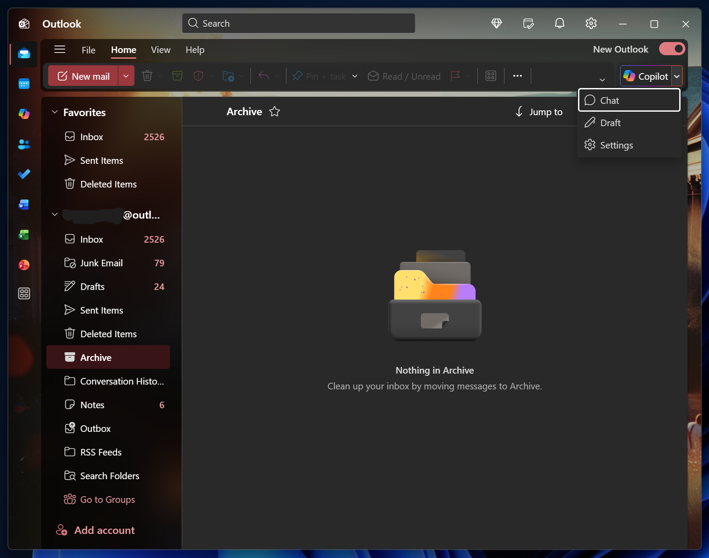Launch Word from the app rail

24,204
